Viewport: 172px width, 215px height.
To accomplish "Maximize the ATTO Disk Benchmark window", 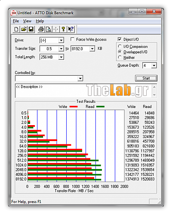I will pyautogui.click(x=142, y=12).
